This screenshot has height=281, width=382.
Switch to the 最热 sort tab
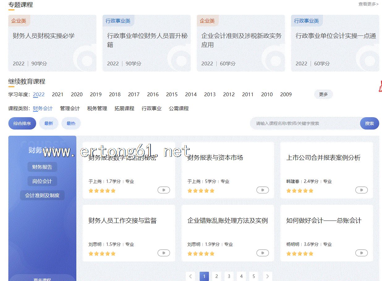71,123
